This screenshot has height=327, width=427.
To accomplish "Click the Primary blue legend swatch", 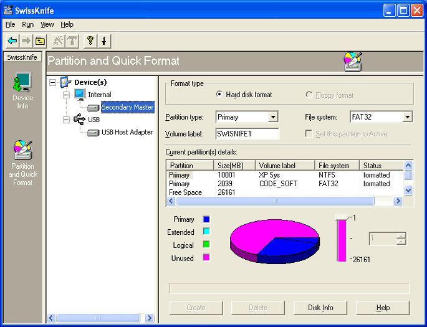I will click(x=206, y=219).
